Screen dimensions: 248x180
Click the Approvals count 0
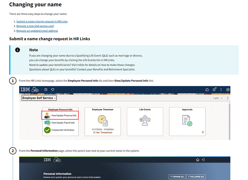tap(203, 132)
